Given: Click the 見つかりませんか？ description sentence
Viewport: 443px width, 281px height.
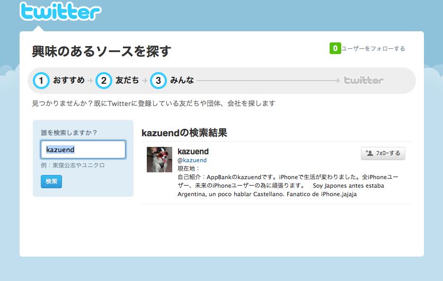Looking at the screenshot, I should point(154,103).
